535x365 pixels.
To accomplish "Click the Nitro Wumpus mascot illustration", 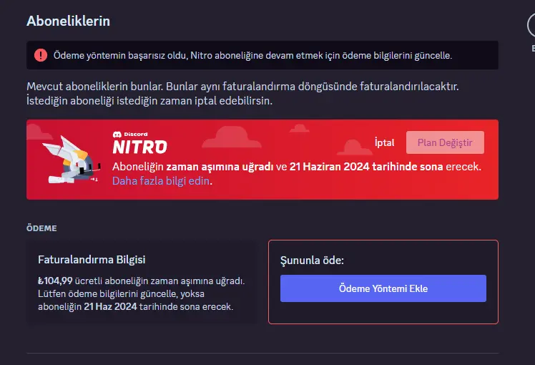I will pyautogui.click(x=72, y=160).
